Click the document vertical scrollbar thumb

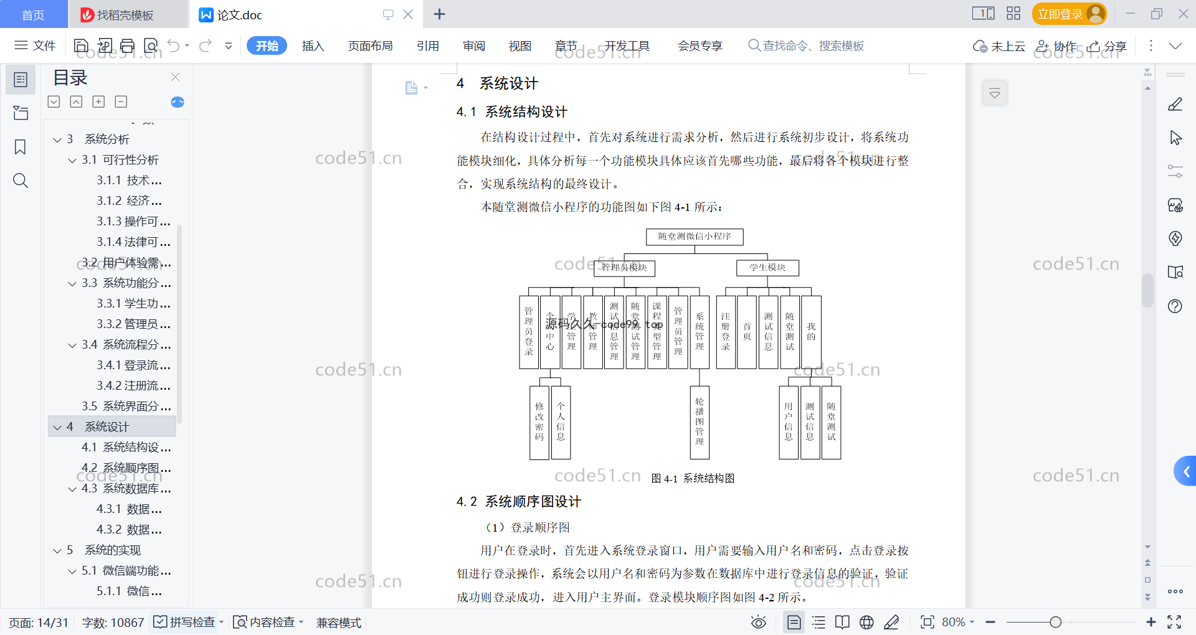coord(1147,290)
